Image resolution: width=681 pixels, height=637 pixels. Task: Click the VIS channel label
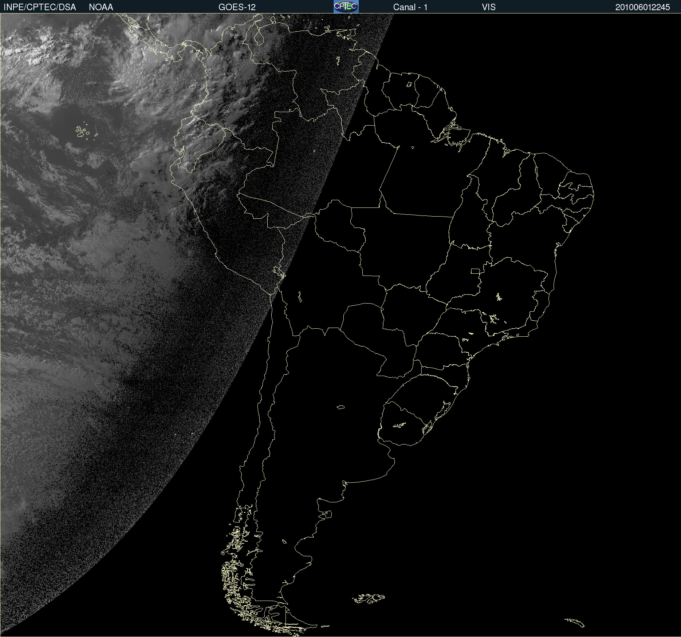489,7
